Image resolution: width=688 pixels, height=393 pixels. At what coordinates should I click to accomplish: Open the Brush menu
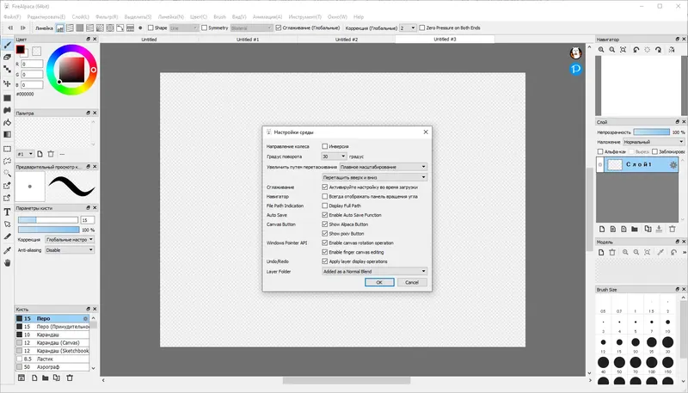219,16
